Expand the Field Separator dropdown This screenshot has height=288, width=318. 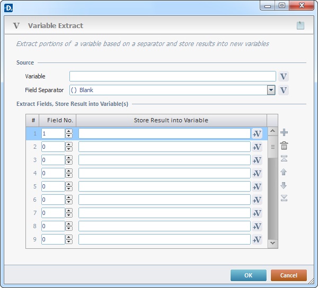coord(271,90)
